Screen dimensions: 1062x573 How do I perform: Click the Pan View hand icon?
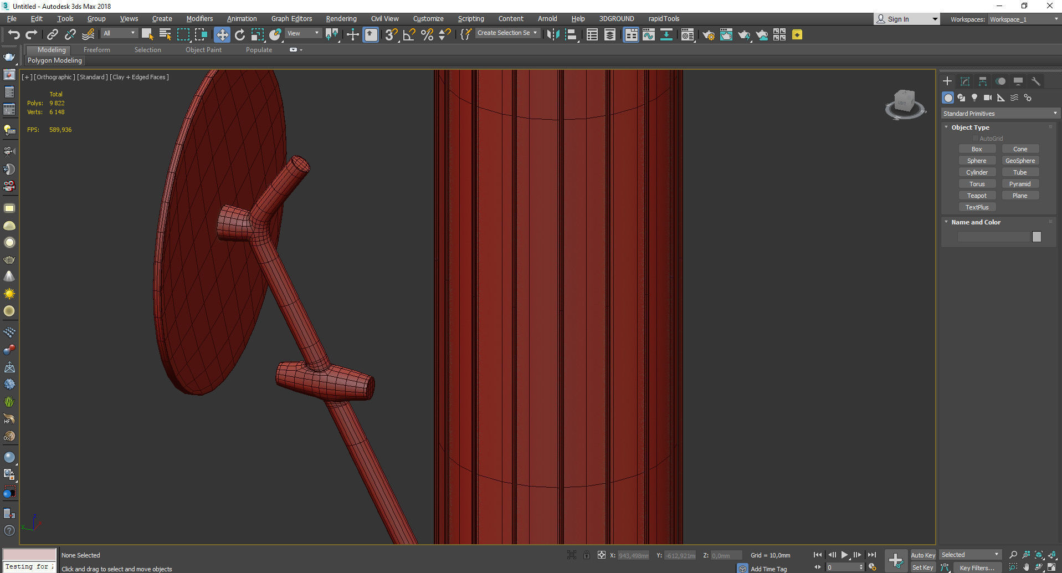pos(1026,567)
